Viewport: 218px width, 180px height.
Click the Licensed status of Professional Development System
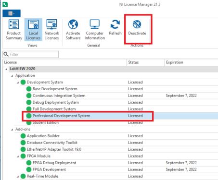pos(135,116)
